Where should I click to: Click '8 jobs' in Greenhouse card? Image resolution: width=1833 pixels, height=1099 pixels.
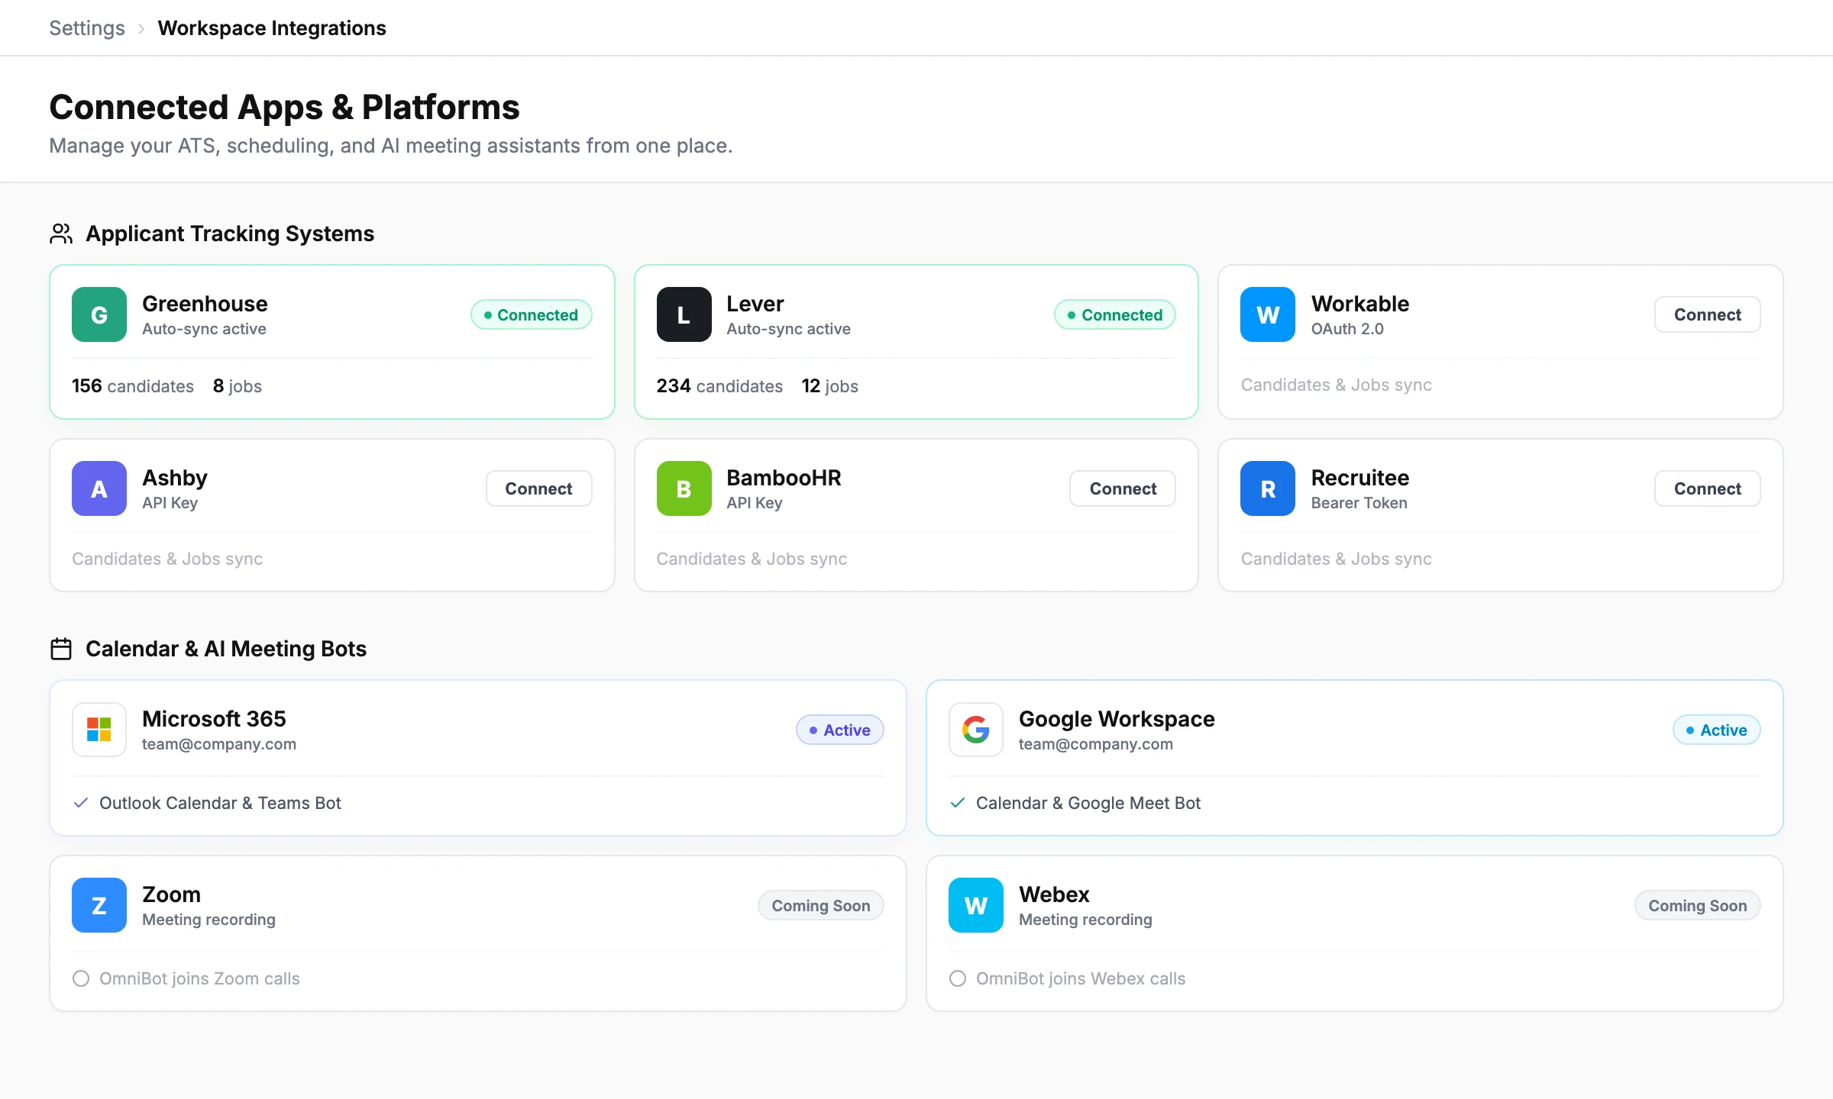pos(238,386)
